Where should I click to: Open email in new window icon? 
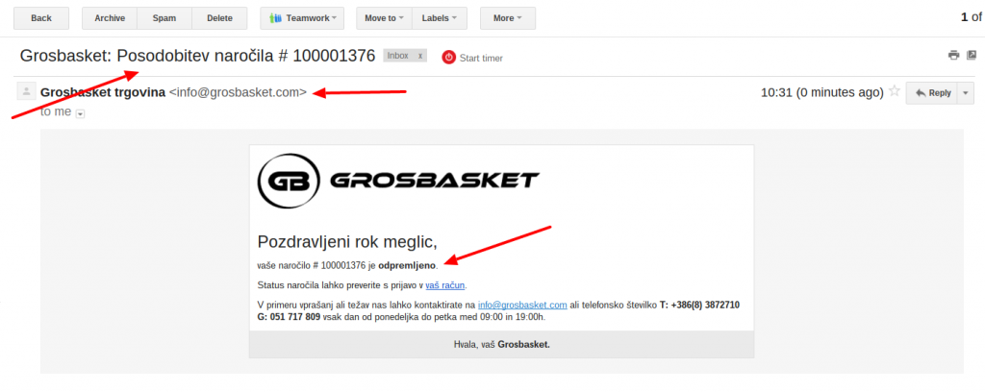972,55
